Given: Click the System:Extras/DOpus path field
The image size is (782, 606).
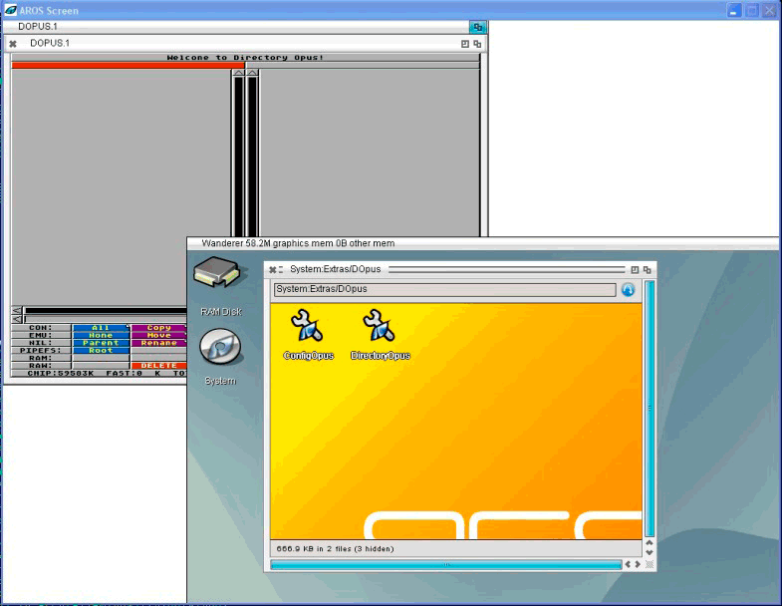Looking at the screenshot, I should pos(445,289).
